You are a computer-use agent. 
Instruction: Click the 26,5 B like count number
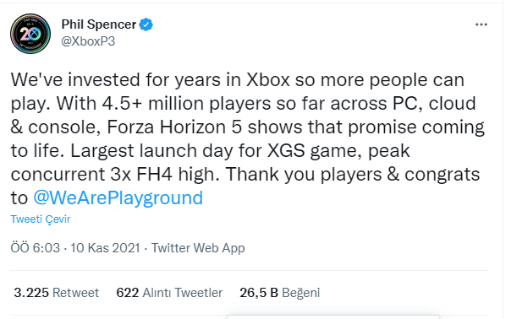coord(259,293)
